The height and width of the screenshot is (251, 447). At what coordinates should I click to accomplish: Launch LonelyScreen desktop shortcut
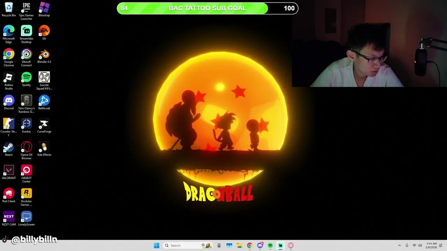[27, 219]
